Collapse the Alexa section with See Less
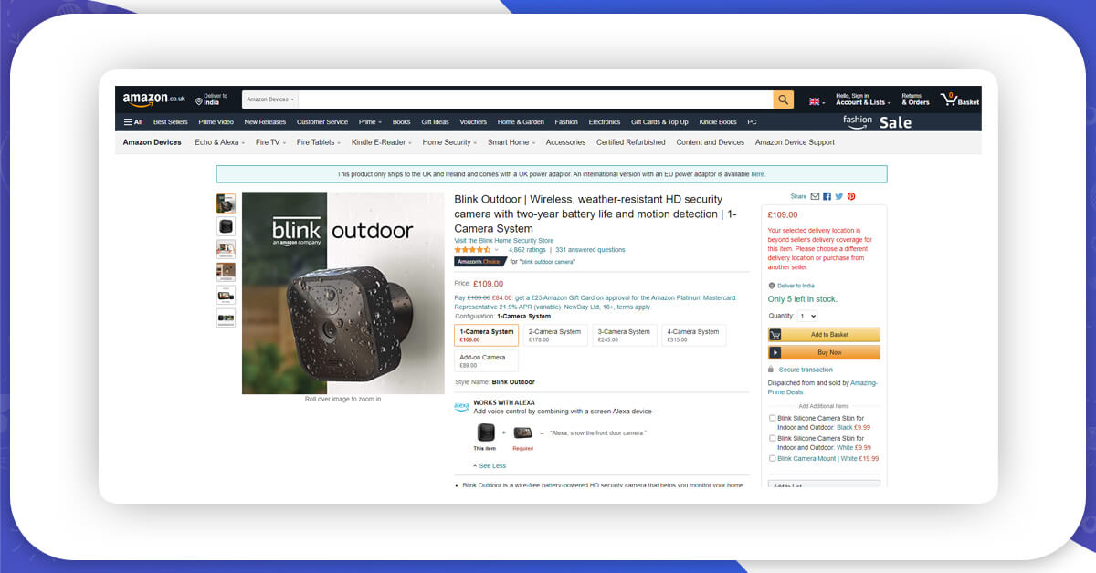The image size is (1096, 573). tap(490, 465)
